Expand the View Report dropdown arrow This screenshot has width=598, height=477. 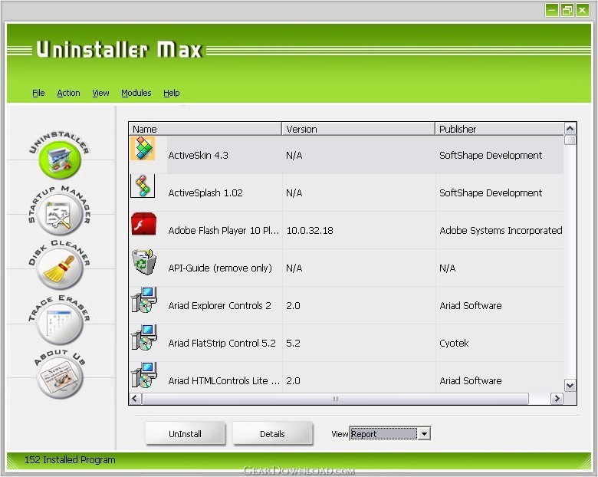424,434
